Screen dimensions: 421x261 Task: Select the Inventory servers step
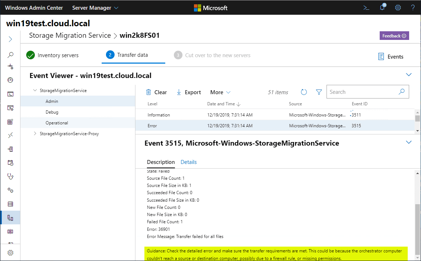tap(52, 55)
